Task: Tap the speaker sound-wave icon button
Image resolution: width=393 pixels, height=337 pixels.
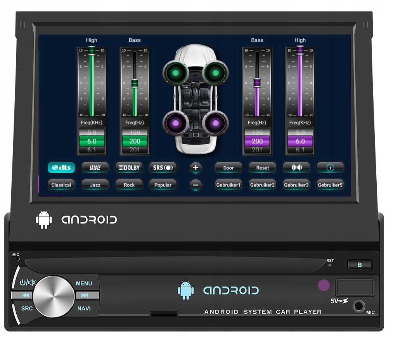Action: (296, 168)
